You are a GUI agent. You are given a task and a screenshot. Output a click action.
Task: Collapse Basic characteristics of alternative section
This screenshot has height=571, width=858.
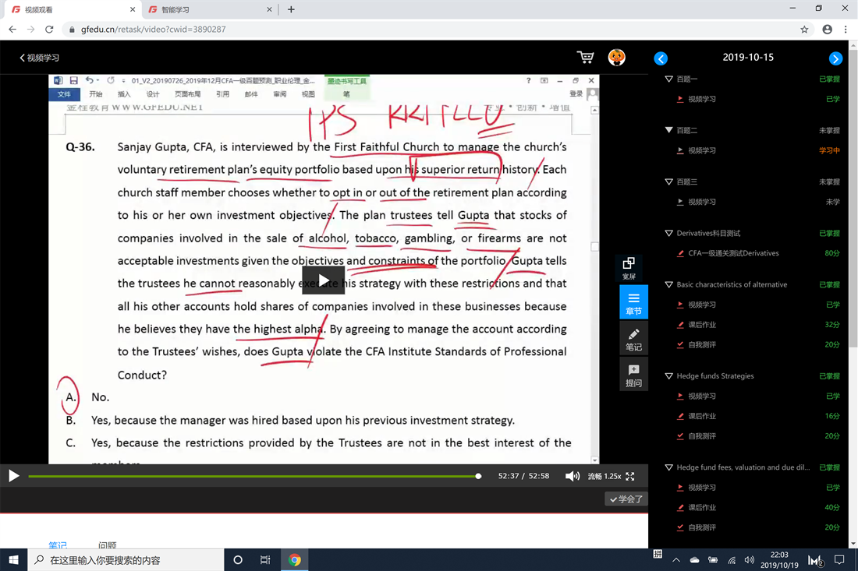point(668,284)
